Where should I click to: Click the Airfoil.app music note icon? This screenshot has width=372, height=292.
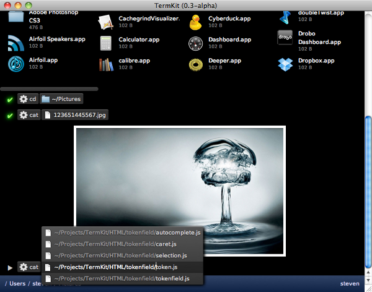16,64
